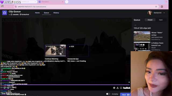Screen dimensions: 172x96
Task: Click the share clip upload icon
Action: (117, 88)
